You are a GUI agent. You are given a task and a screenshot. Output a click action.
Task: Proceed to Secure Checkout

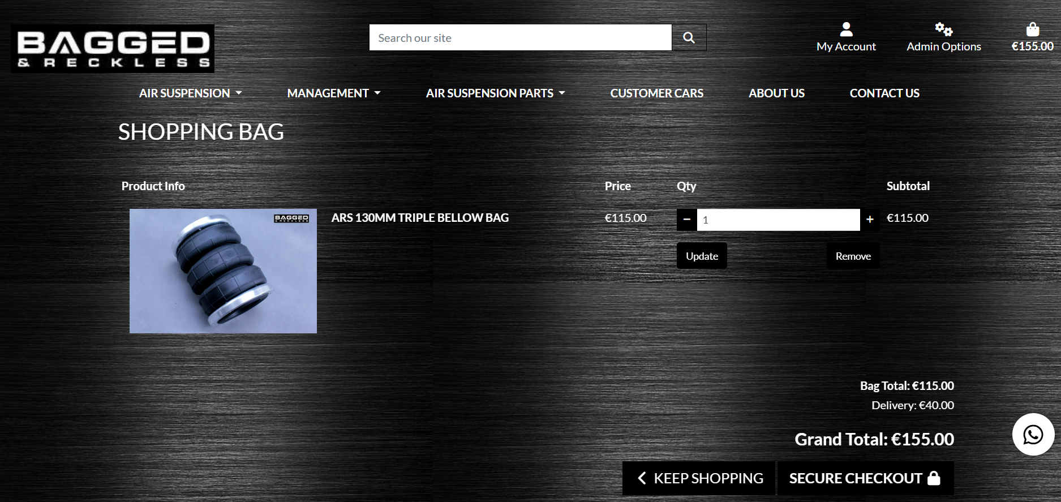[x=865, y=478]
